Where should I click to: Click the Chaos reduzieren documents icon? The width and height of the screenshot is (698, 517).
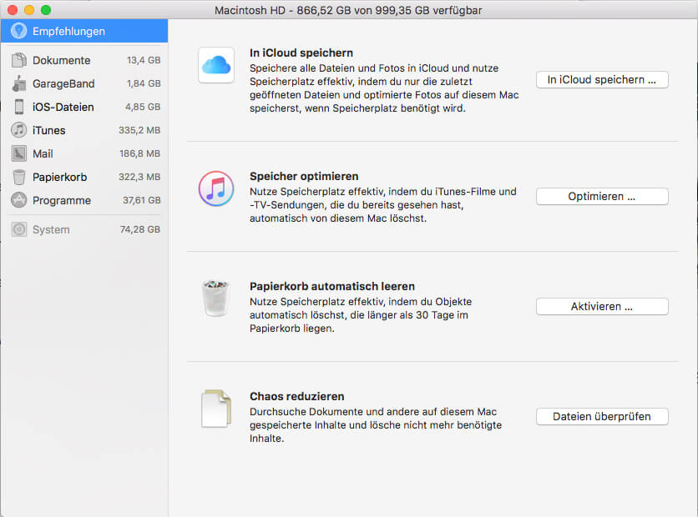click(216, 409)
